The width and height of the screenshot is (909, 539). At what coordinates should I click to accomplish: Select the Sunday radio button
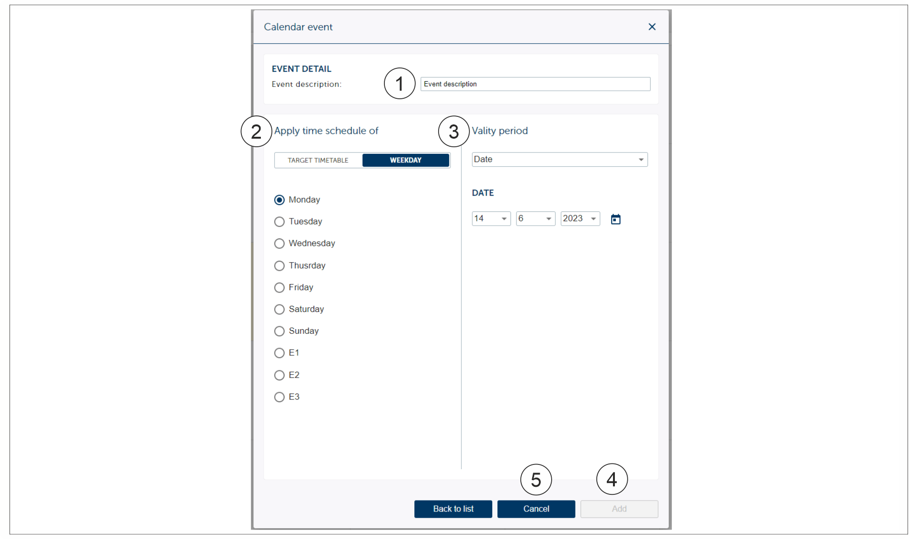click(279, 331)
